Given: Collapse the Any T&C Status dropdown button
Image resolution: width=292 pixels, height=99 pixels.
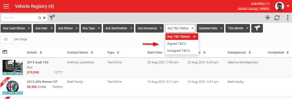Looking at the screenshot, I should point(180,28).
